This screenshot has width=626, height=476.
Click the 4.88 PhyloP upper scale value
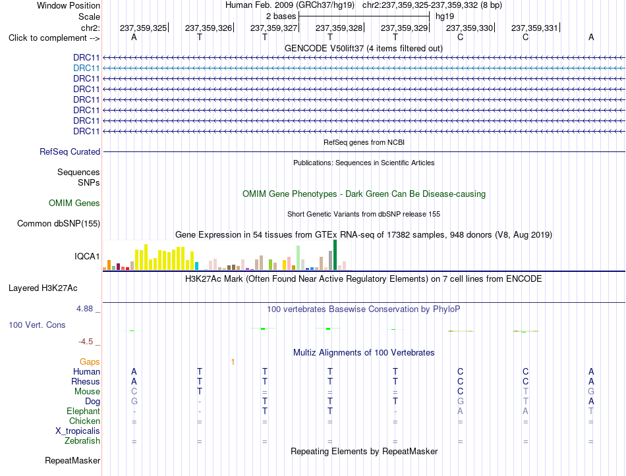point(84,308)
